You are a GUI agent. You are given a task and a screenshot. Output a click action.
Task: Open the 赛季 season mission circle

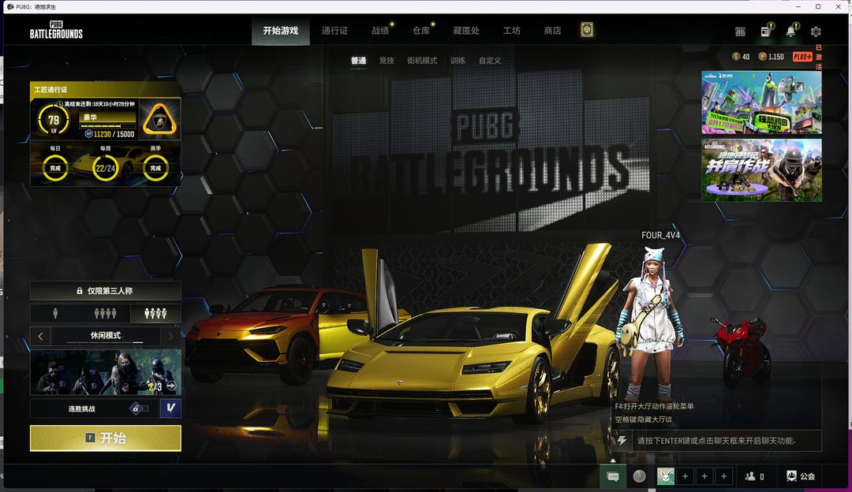(155, 168)
